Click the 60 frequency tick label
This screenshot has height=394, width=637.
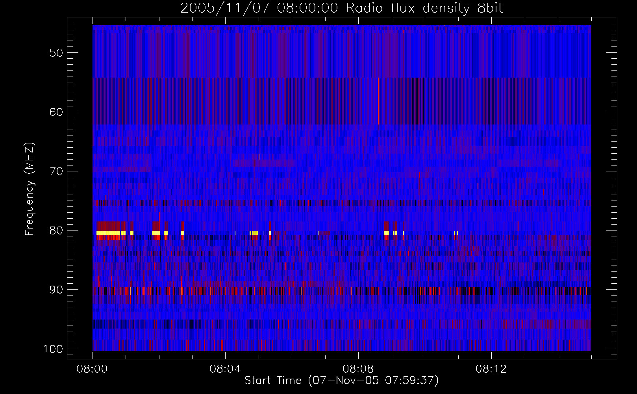pyautogui.click(x=56, y=112)
